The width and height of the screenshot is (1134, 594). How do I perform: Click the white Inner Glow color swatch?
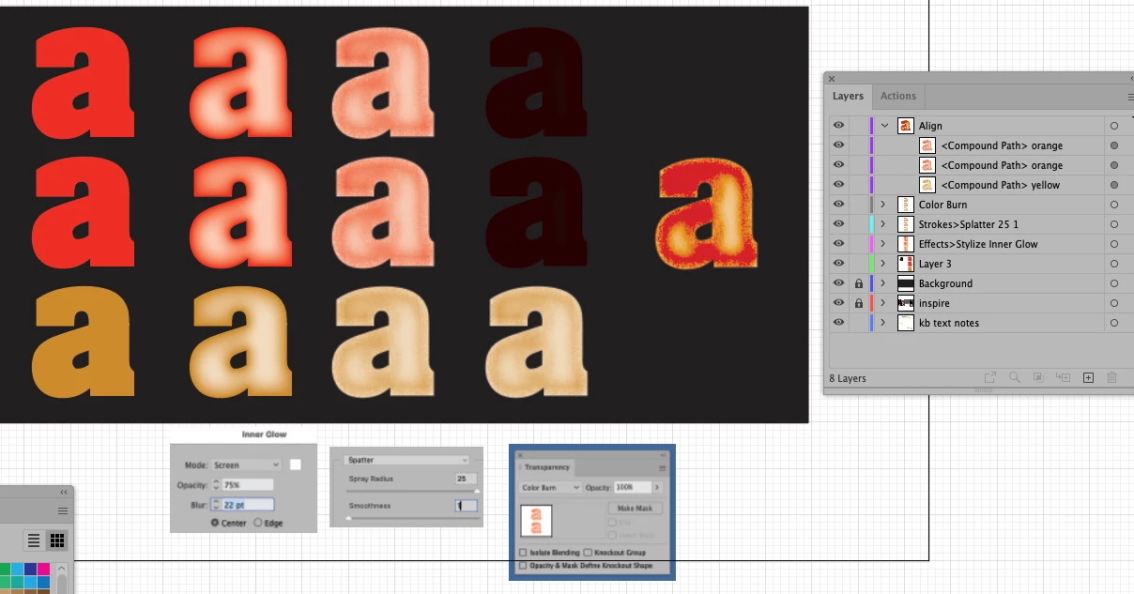pos(295,465)
